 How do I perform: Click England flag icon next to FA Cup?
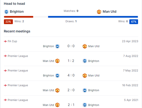point(5,41)
